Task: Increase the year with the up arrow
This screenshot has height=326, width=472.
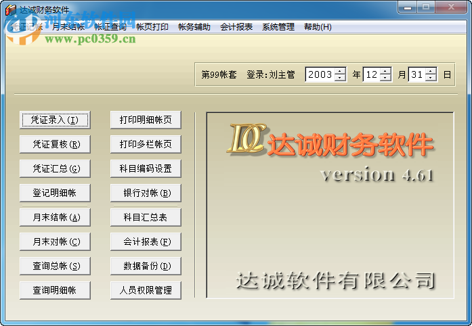Action: tap(340, 71)
